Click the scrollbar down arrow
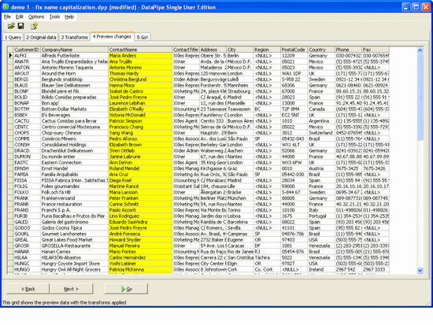Screen dimensions: 433x325 pyautogui.click(x=420, y=271)
